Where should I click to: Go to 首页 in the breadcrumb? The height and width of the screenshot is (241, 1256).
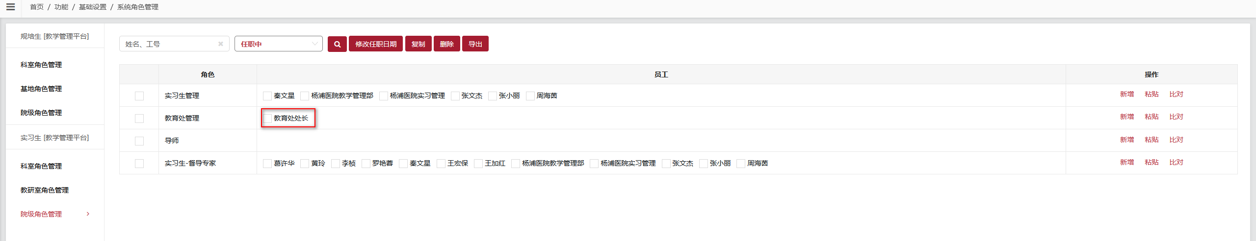click(37, 7)
